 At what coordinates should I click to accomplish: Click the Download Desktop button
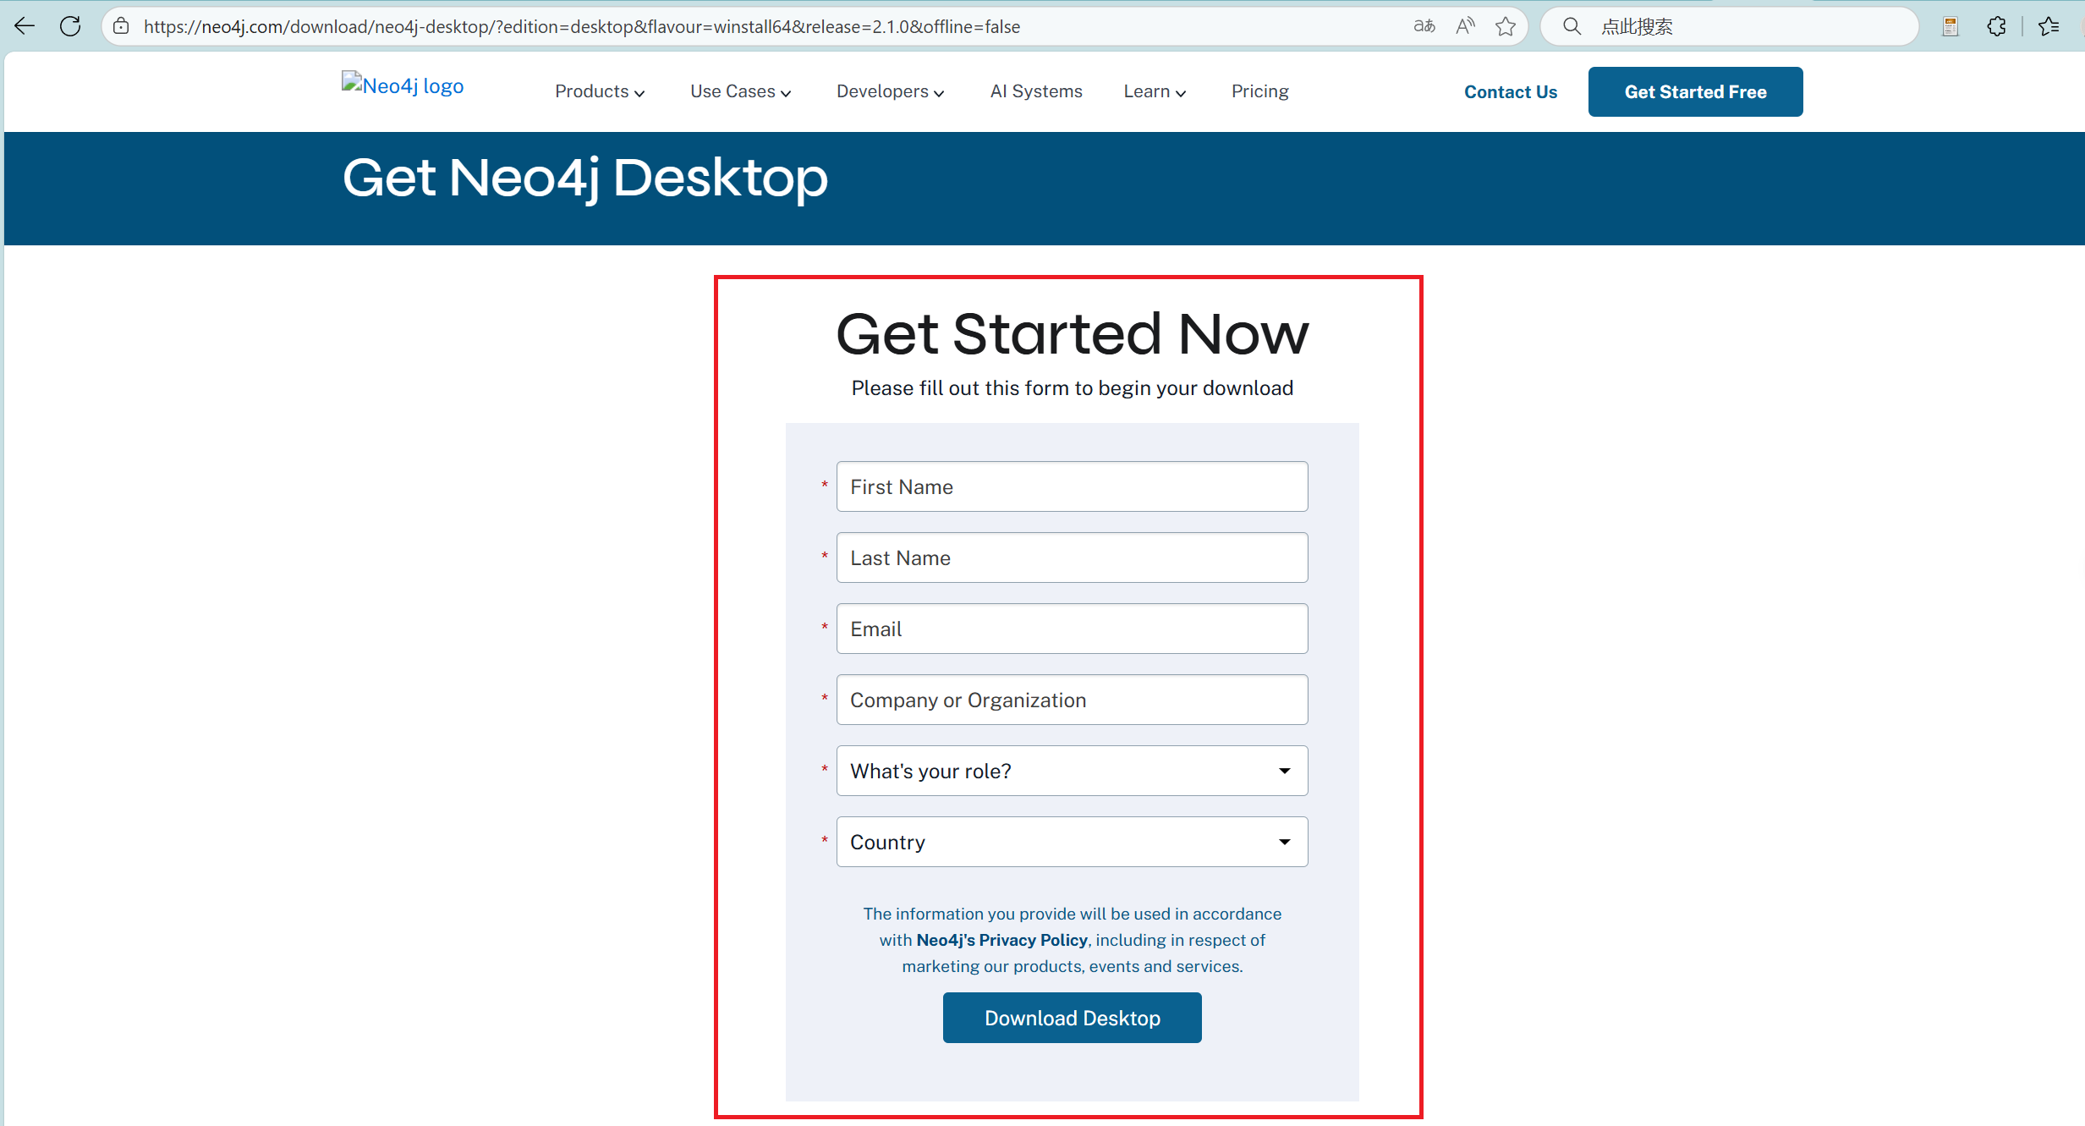1072,1018
